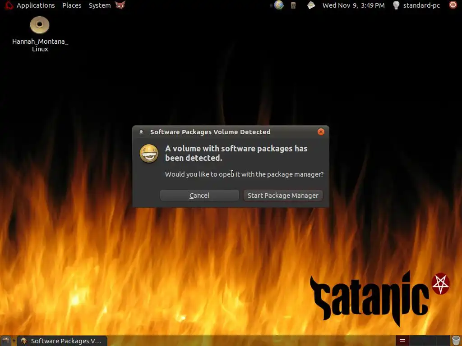Click the date and time clock
The height and width of the screenshot is (346, 462).
(x=354, y=5)
